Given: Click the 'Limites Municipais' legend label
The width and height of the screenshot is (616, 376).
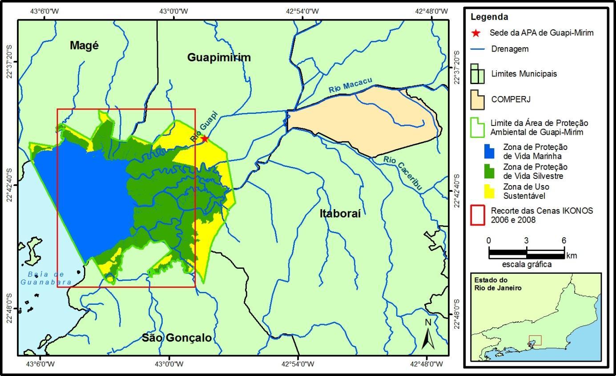Looking at the screenshot, I should [x=523, y=74].
